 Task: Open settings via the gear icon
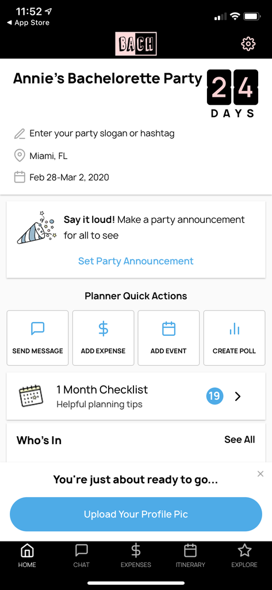248,44
